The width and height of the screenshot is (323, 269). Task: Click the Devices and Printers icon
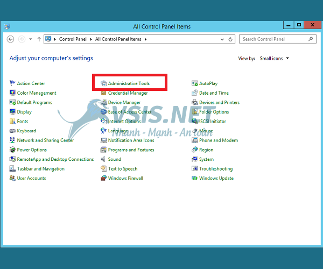(x=194, y=102)
